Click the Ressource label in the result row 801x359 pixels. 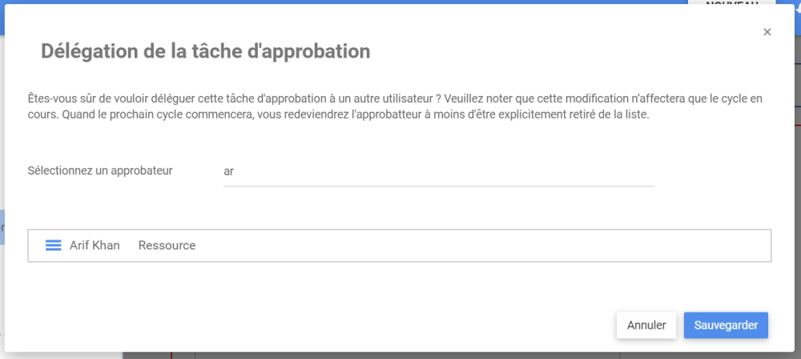(167, 246)
